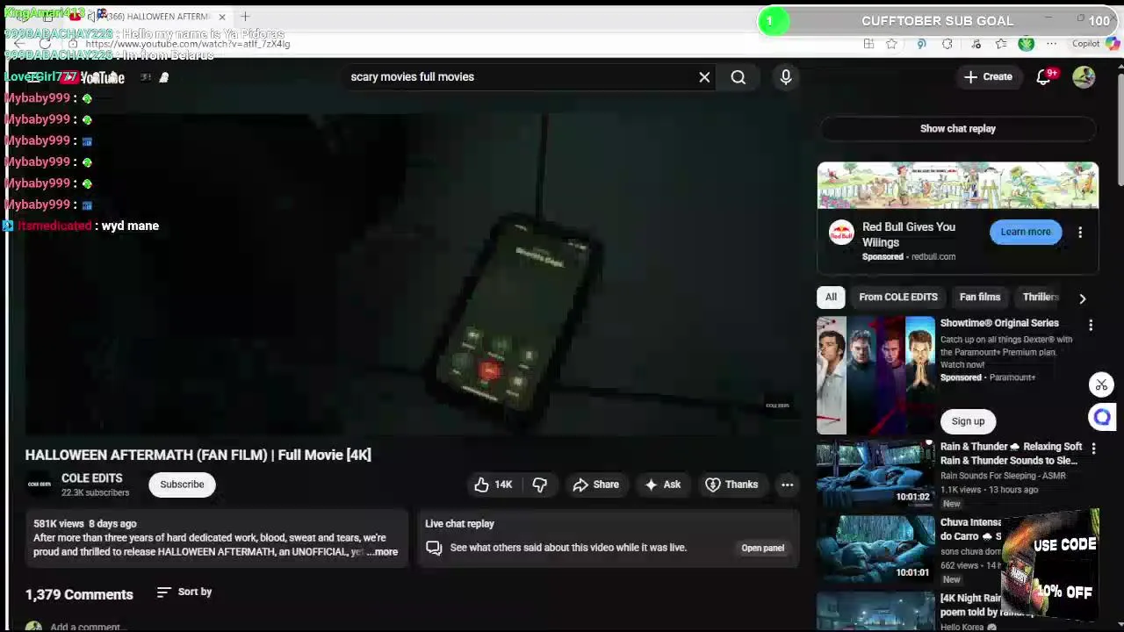This screenshot has height=632, width=1124.
Task: Open the browser extensions puzzle icon
Action: (947, 44)
